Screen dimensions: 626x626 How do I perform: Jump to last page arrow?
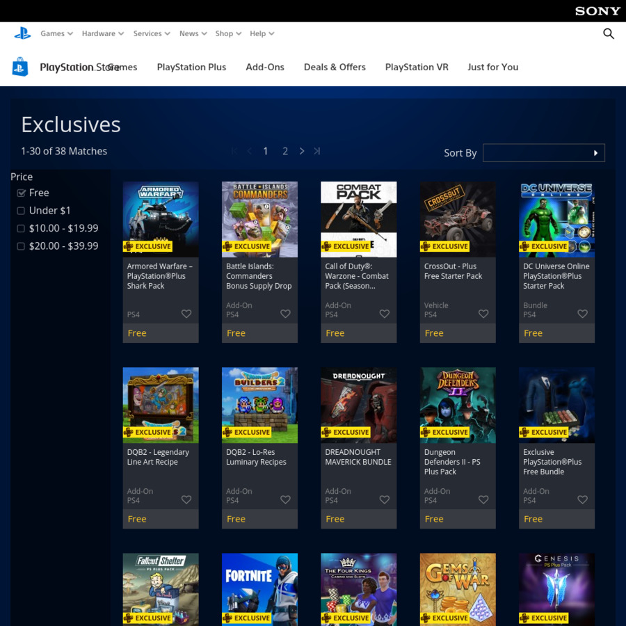[316, 151]
